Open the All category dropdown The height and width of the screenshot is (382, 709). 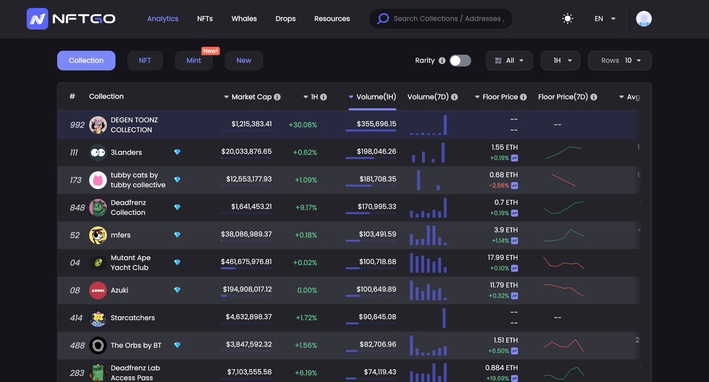(x=509, y=61)
